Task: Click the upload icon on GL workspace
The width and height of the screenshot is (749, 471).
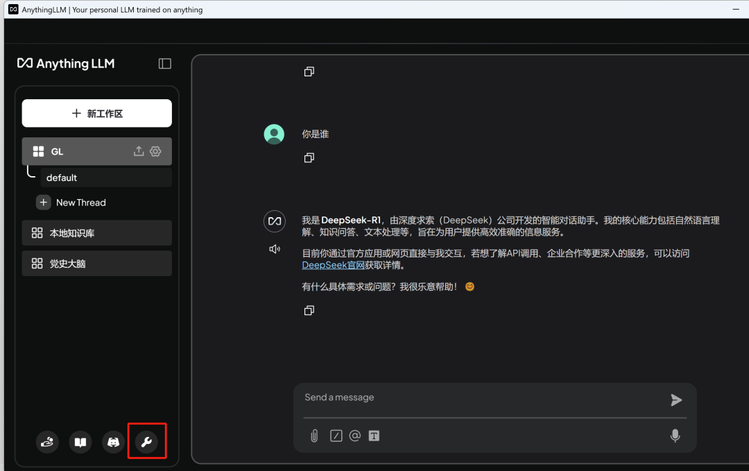Action: 139,151
